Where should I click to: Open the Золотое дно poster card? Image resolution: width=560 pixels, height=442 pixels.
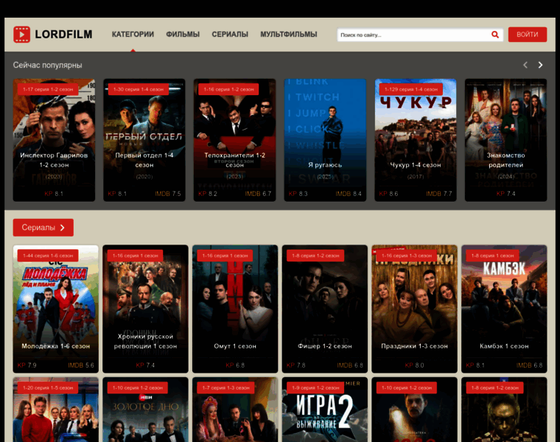pyautogui.click(x=145, y=410)
